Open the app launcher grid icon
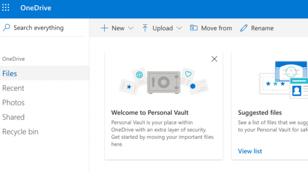 [6, 8]
